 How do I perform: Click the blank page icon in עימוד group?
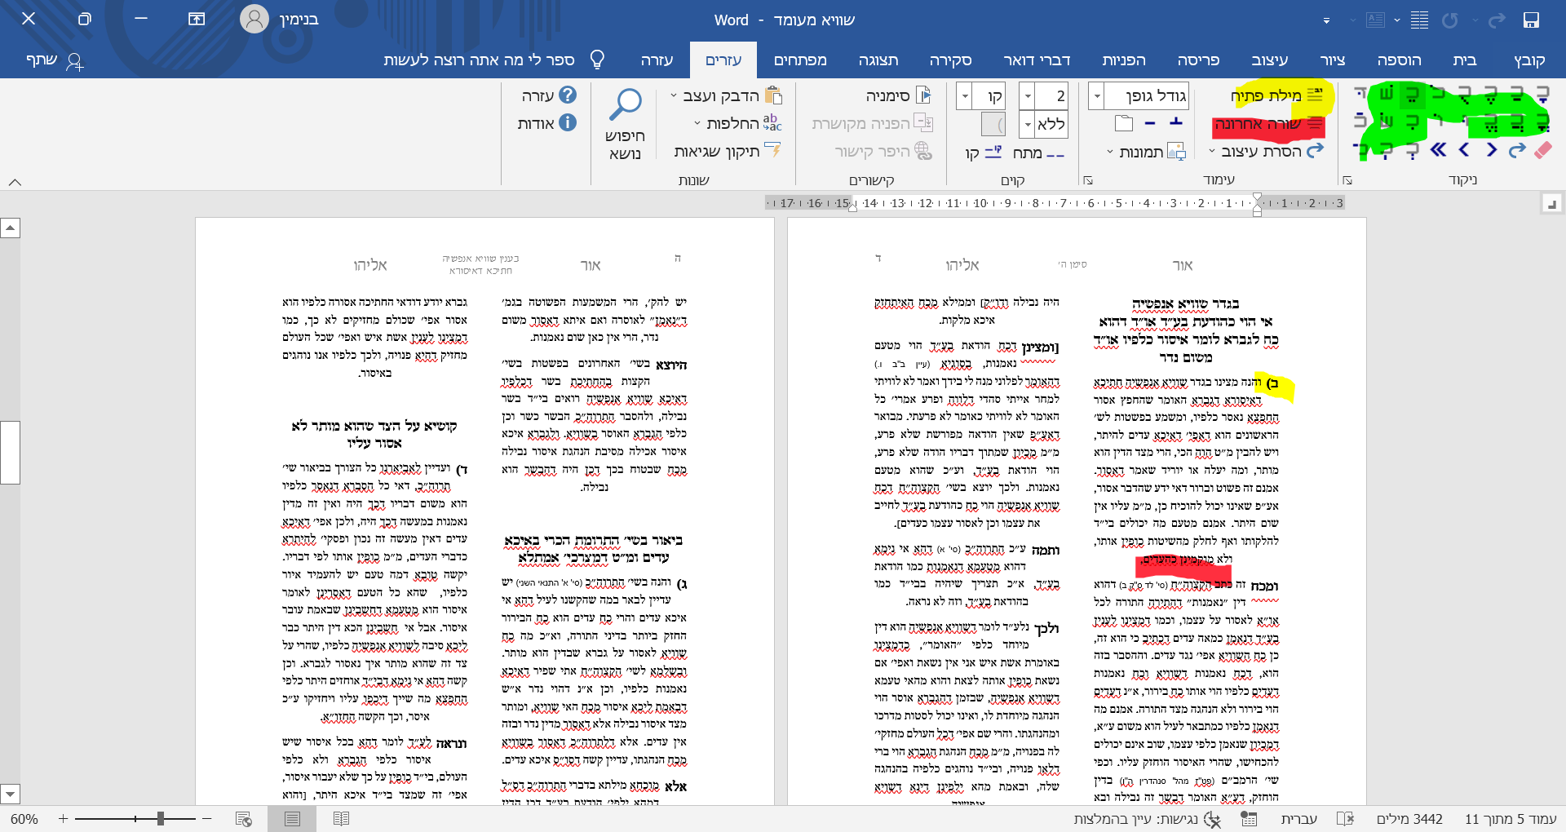tap(1124, 123)
